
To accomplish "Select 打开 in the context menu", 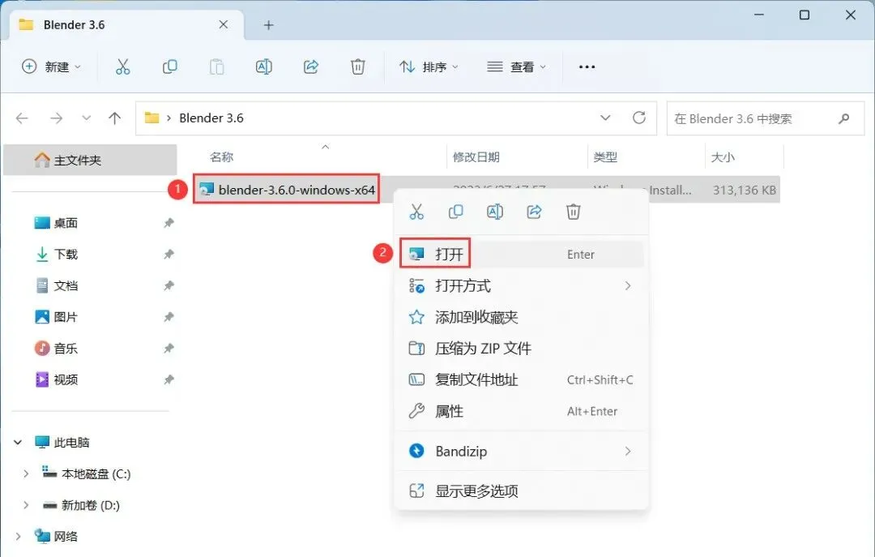I will [521, 255].
